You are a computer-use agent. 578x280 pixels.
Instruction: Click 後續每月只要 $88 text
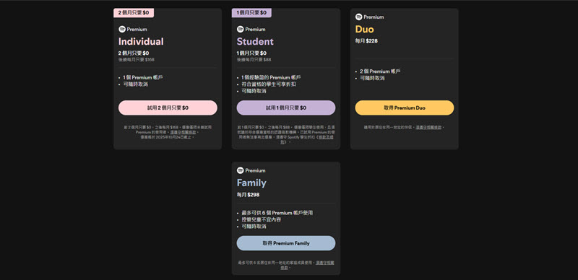254,59
